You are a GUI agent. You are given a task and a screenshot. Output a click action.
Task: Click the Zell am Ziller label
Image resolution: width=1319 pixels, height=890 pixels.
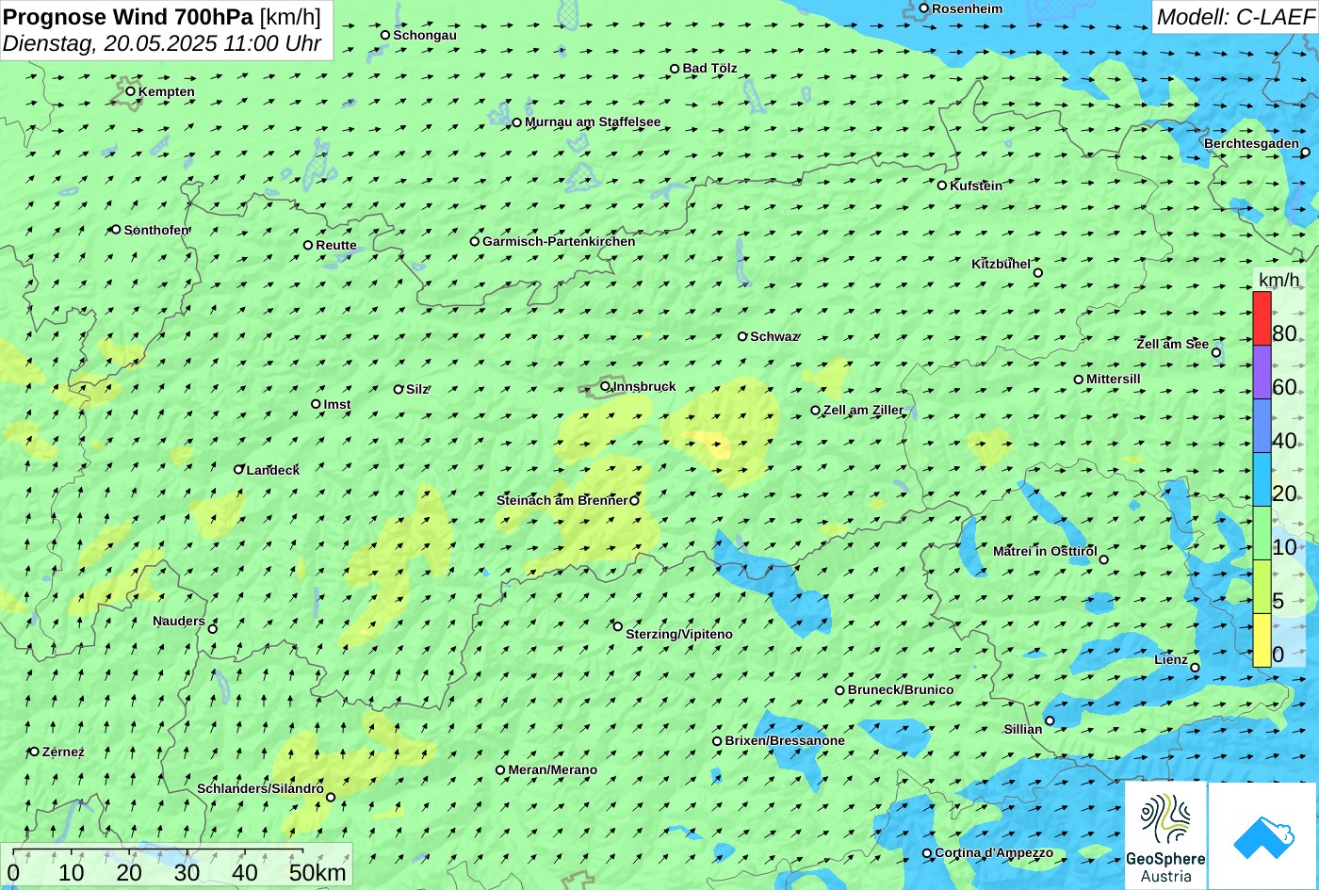(863, 410)
